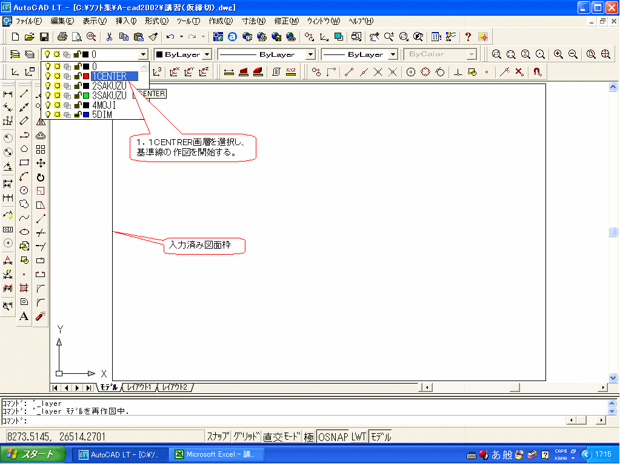
Task: Select the Linear Dimension tool
Action: 8,94
